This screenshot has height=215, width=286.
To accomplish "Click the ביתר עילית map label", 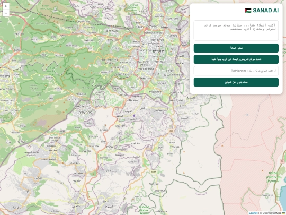I will pos(86,113).
